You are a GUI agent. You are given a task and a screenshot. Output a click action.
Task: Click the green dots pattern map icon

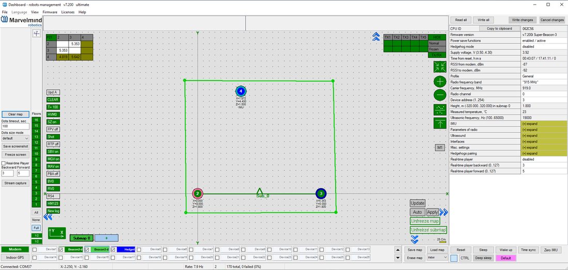(440, 109)
